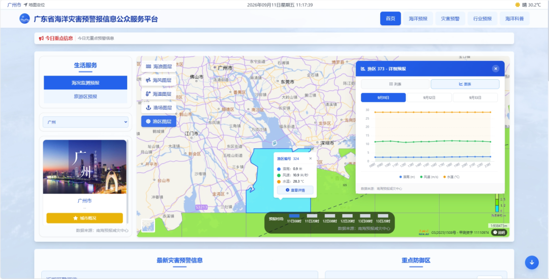Screen dimensions: 549x279
Task: Close the 渔区 373 detailed forecast panel
Action: pos(496,69)
